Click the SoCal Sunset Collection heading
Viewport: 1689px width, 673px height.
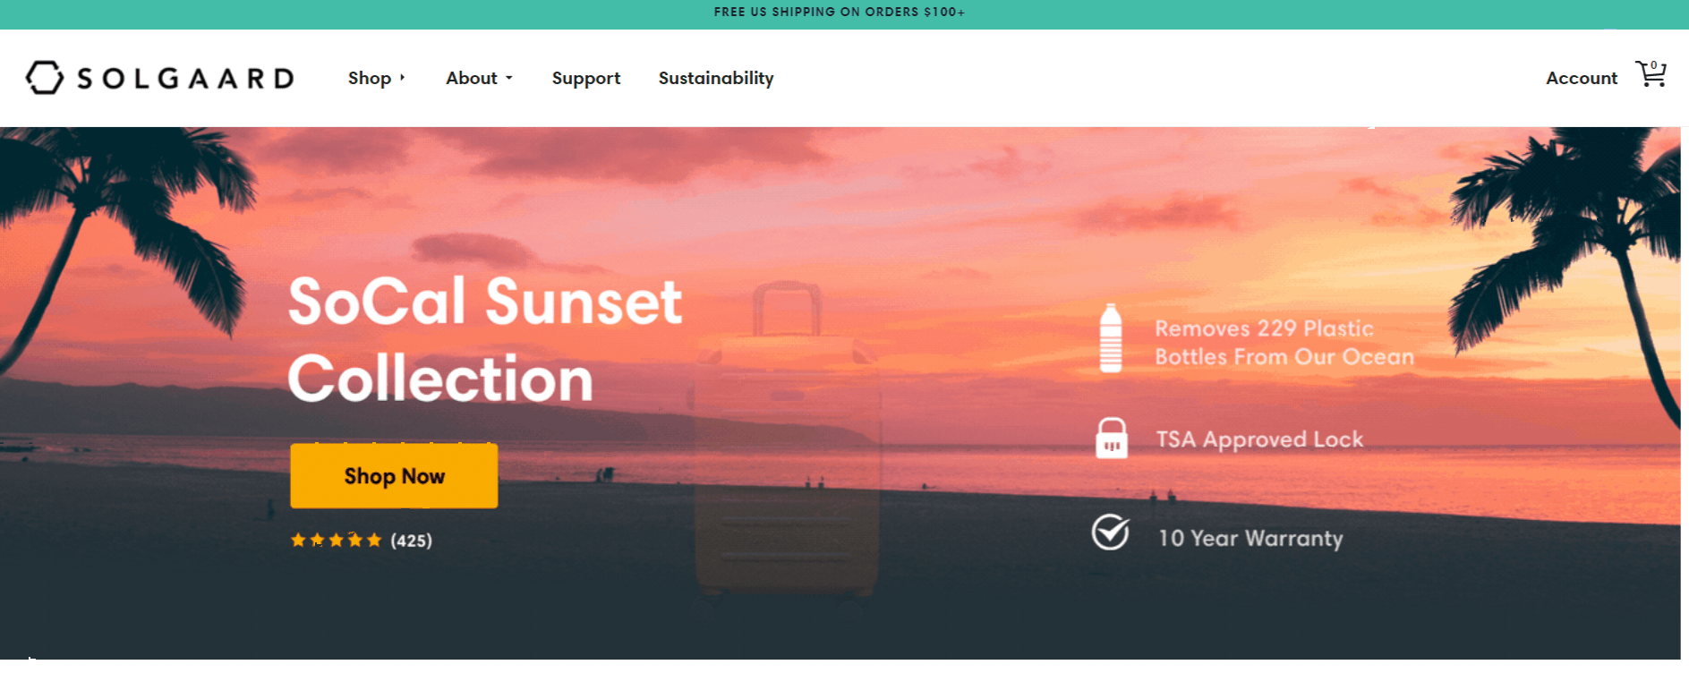pos(485,340)
